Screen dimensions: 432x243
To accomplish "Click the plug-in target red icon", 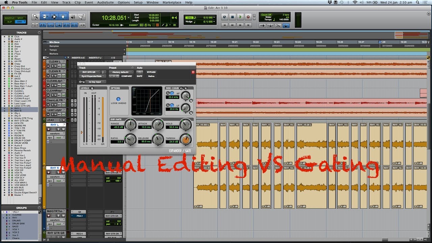I will [x=193, y=72].
